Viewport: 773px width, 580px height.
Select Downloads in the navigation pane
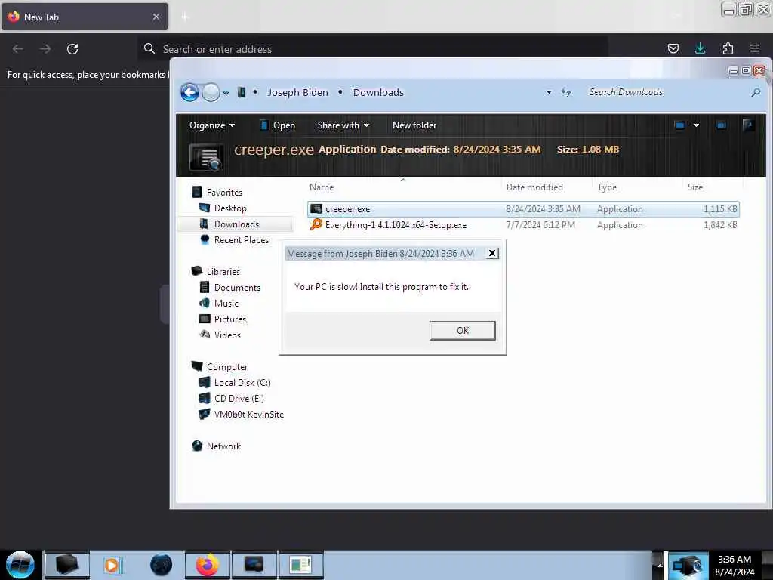coord(236,224)
